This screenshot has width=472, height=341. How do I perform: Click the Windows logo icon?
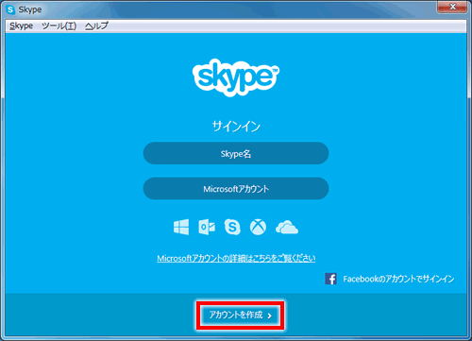pos(181,227)
